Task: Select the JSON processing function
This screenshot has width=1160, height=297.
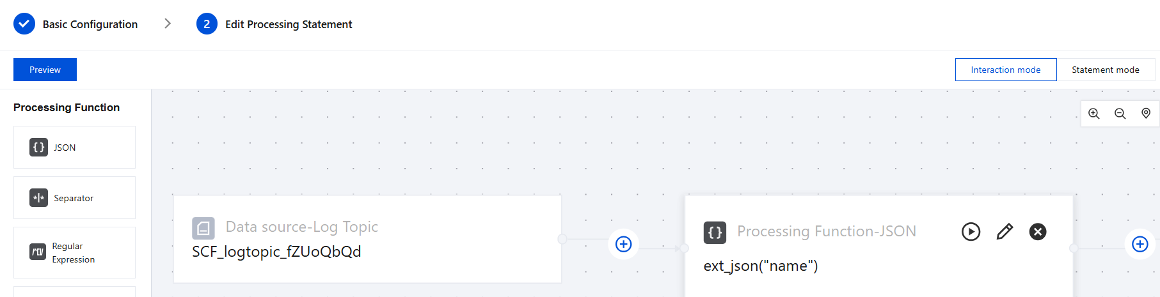Action: coord(74,148)
